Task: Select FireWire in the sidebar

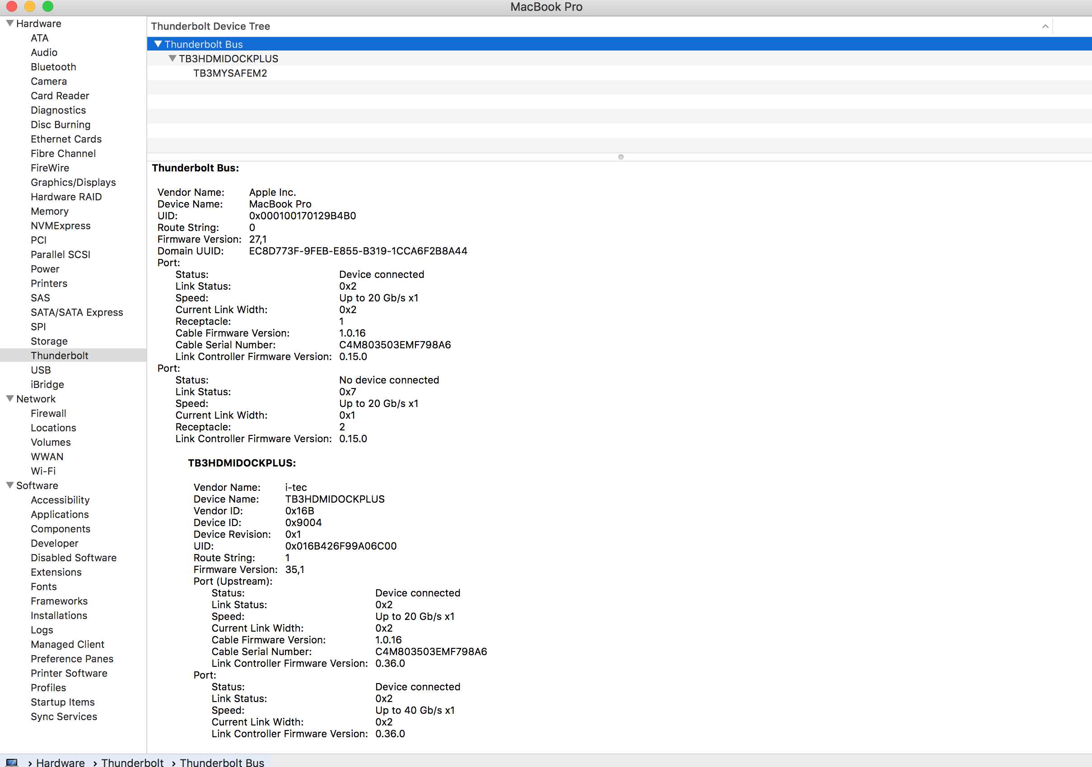Action: (50, 168)
